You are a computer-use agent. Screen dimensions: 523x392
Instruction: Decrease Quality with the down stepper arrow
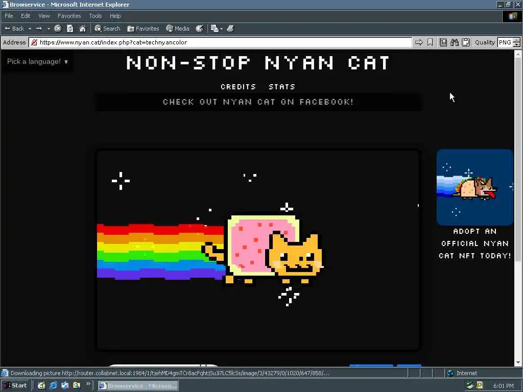517,45
